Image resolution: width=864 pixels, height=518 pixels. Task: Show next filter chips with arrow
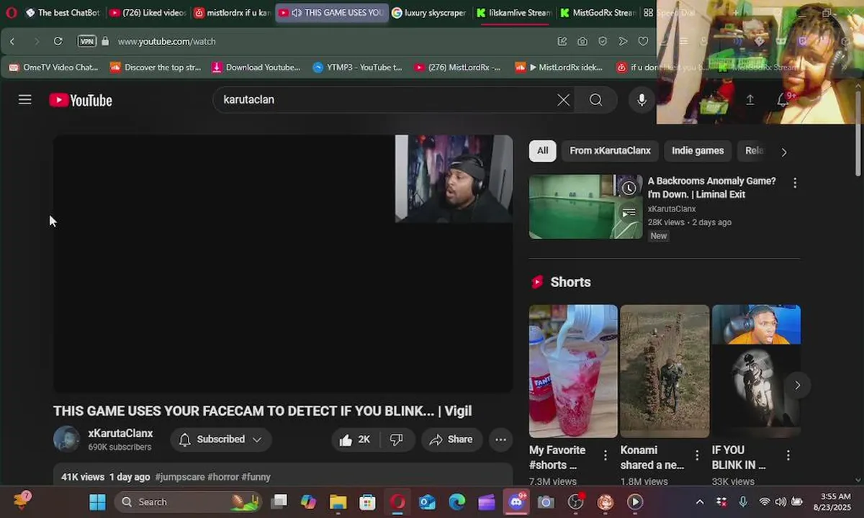point(784,152)
